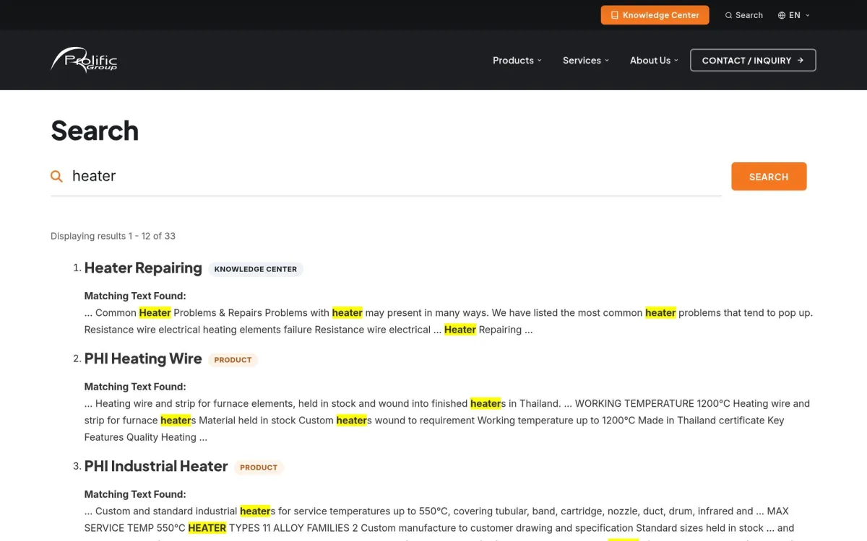Open the Products dropdown menu
Screen dimensions: 867x541
click(517, 61)
